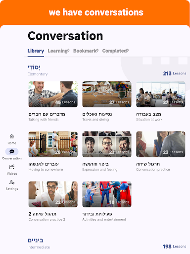
Task: Click the Hebrew heading יסודי
Action: 34,67
